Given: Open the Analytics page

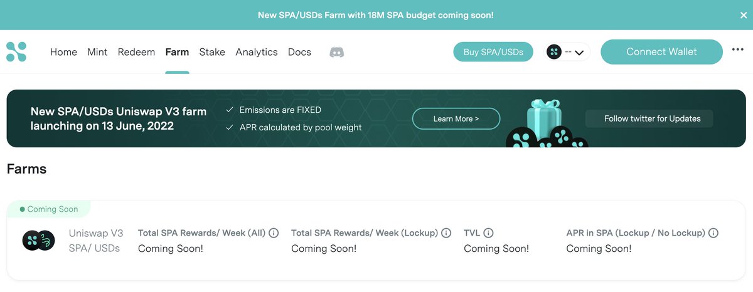Looking at the screenshot, I should [x=257, y=52].
